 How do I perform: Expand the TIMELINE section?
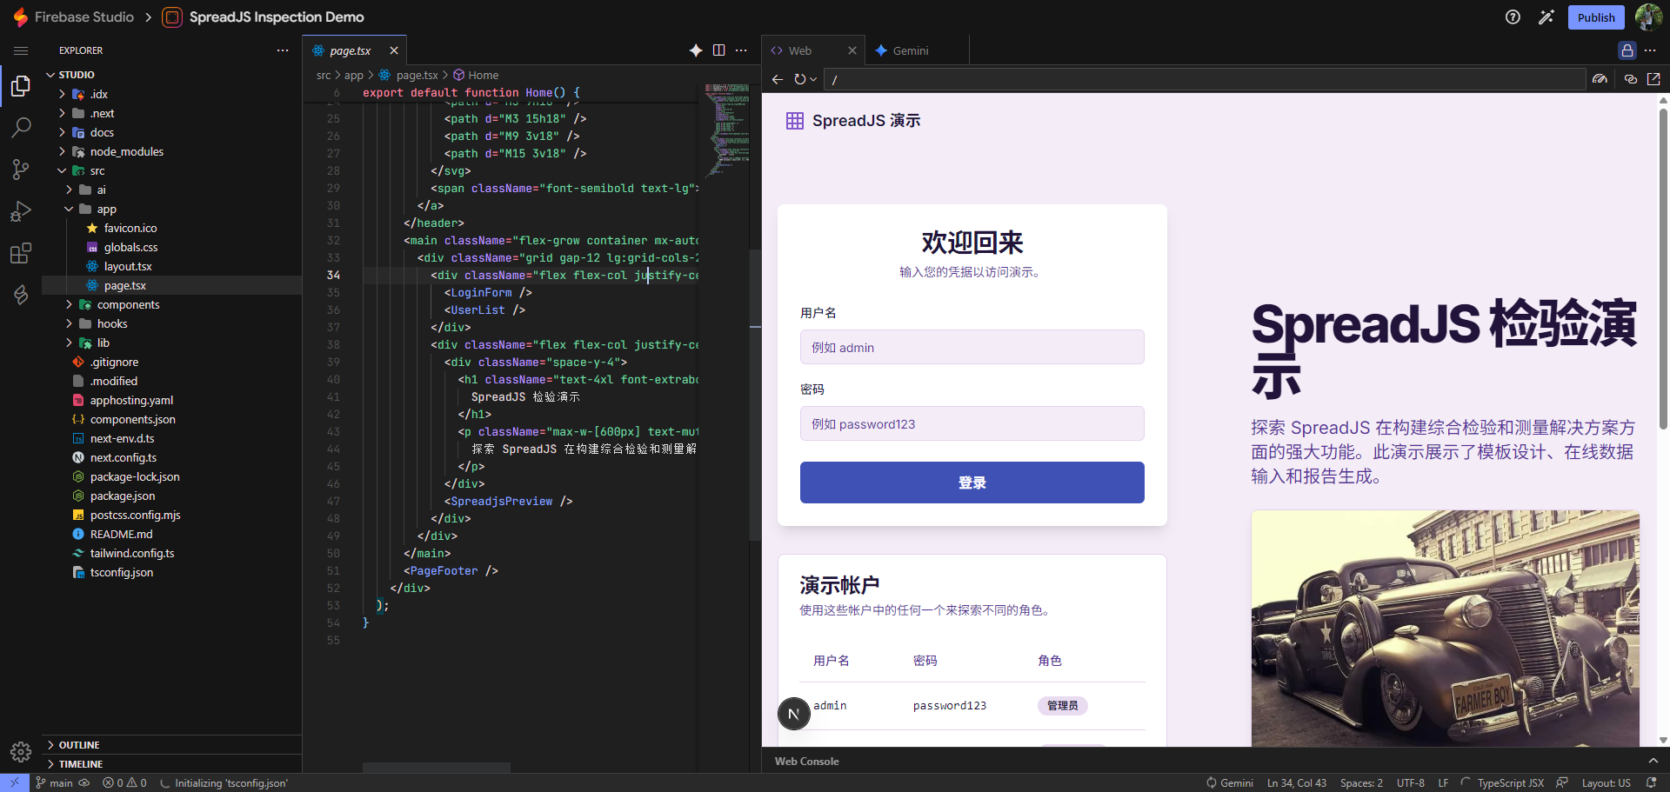tap(171, 764)
